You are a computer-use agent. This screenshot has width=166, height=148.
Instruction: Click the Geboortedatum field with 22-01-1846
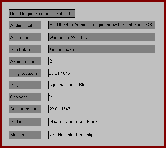point(101,109)
